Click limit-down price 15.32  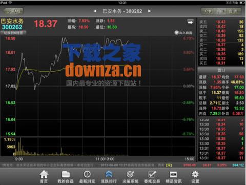pyautogui.click(x=239, y=108)
